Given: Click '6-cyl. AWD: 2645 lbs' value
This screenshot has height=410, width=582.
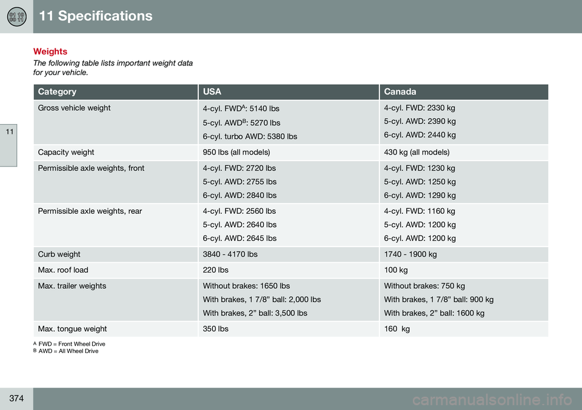Looking at the screenshot, I should coord(239,239).
